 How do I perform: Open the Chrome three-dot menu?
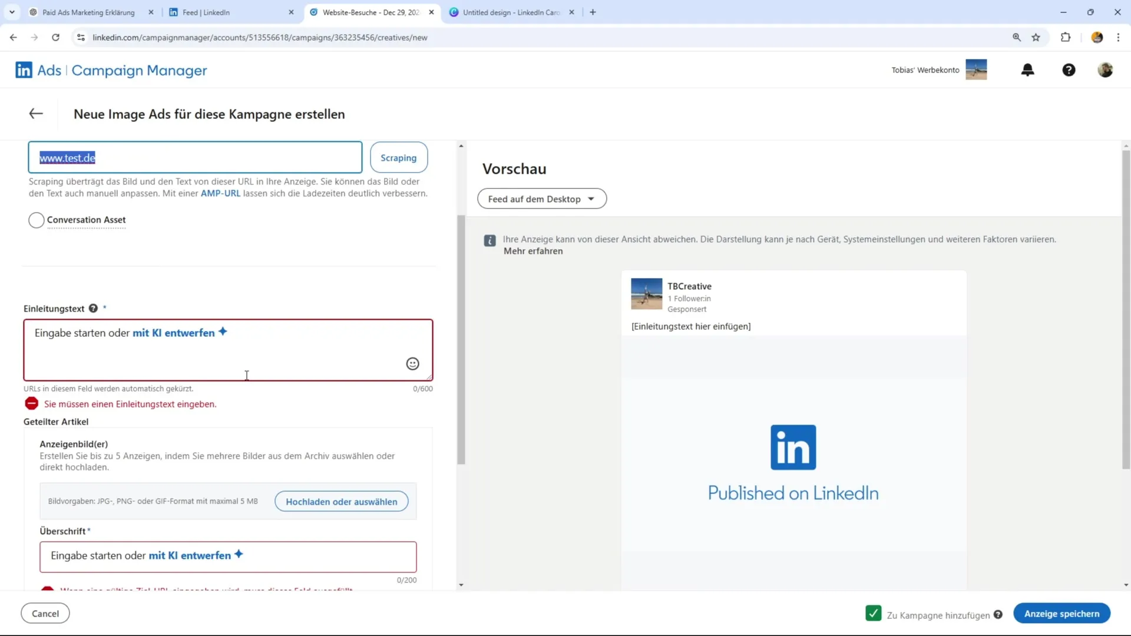pyautogui.click(x=1118, y=37)
